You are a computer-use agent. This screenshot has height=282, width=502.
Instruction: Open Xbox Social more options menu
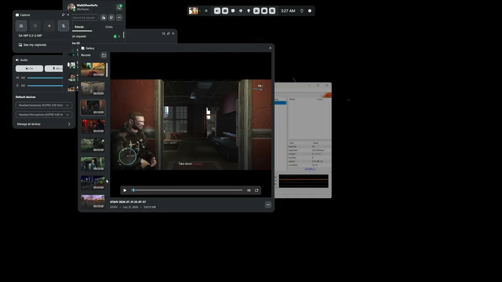119,18
